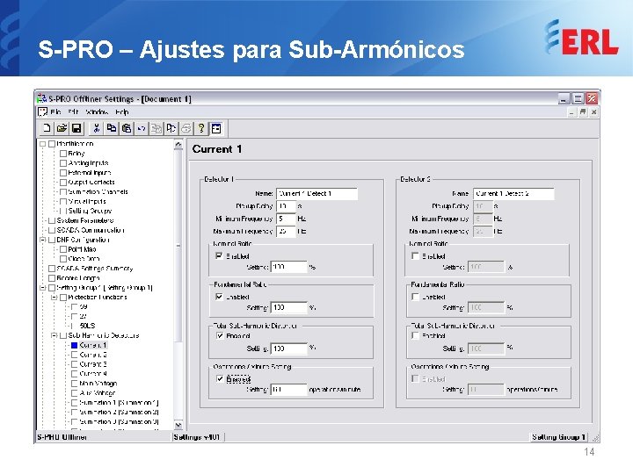633x474 pixels.
Task: Select System Parameters in the tree
Action: 85,220
